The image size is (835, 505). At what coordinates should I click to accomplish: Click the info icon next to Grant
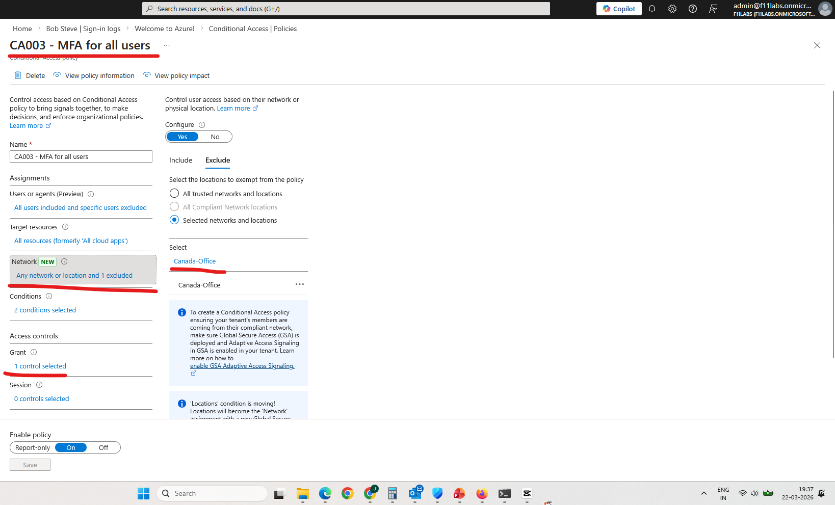pos(34,352)
